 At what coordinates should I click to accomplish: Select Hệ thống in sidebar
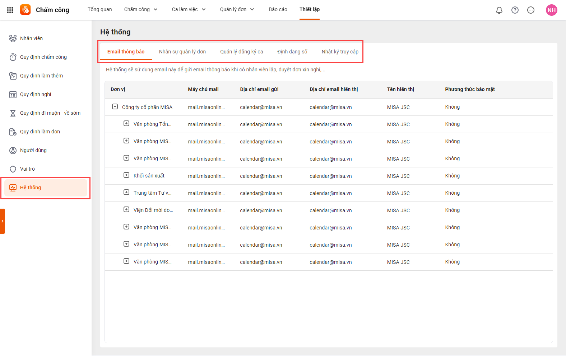point(46,188)
